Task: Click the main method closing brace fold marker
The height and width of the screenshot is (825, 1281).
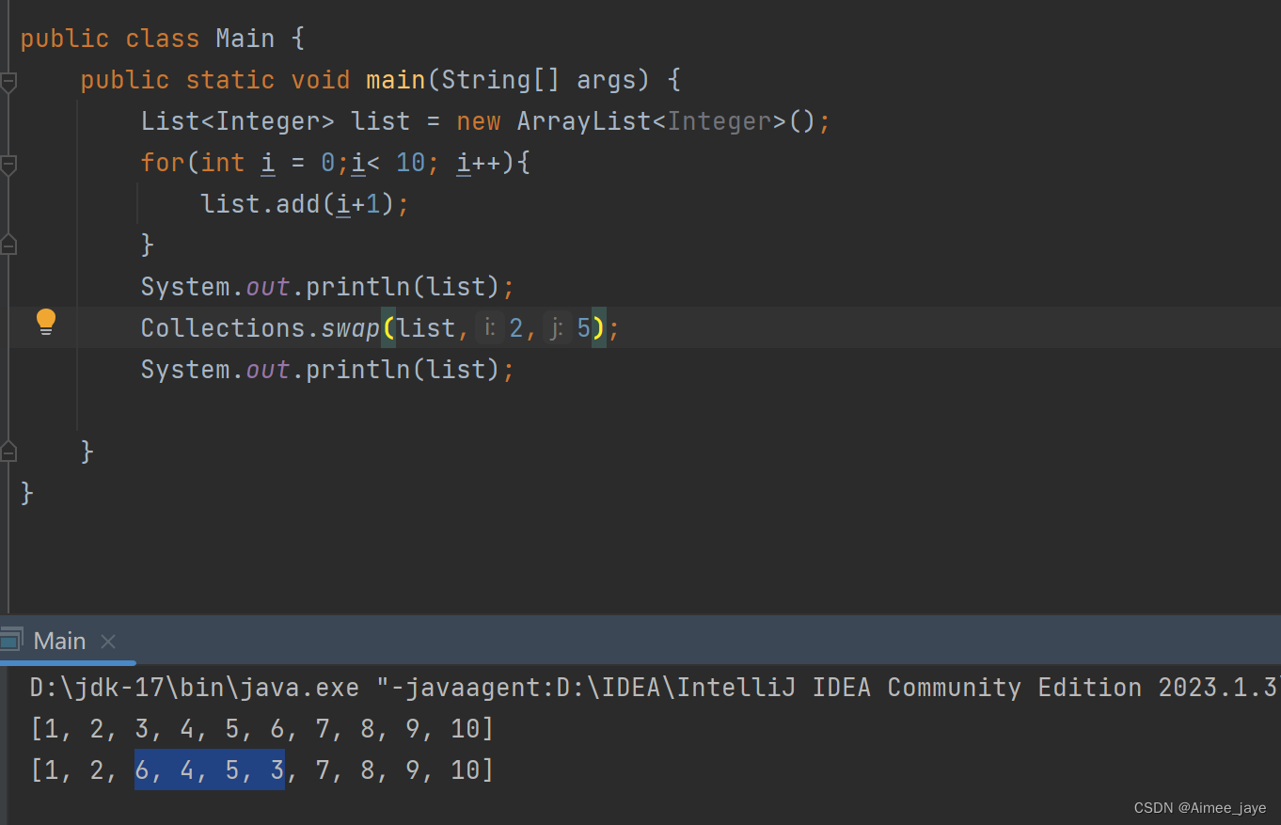Action: (8, 452)
